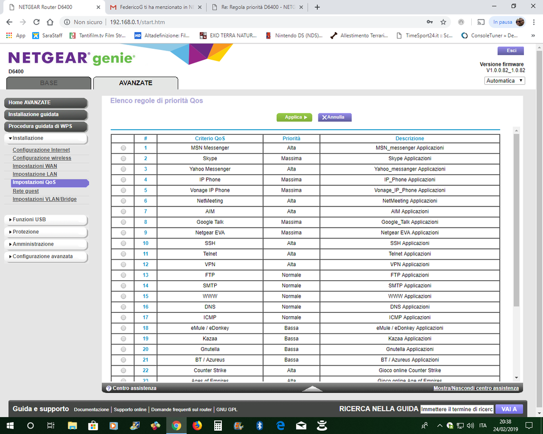Open the Windows Start menu
The height and width of the screenshot is (434, 543).
(10, 426)
